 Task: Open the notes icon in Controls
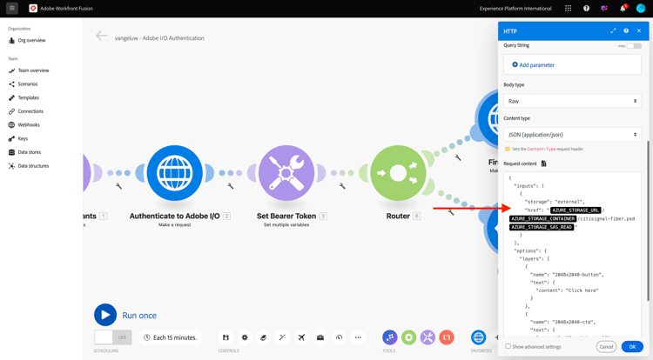click(263, 337)
